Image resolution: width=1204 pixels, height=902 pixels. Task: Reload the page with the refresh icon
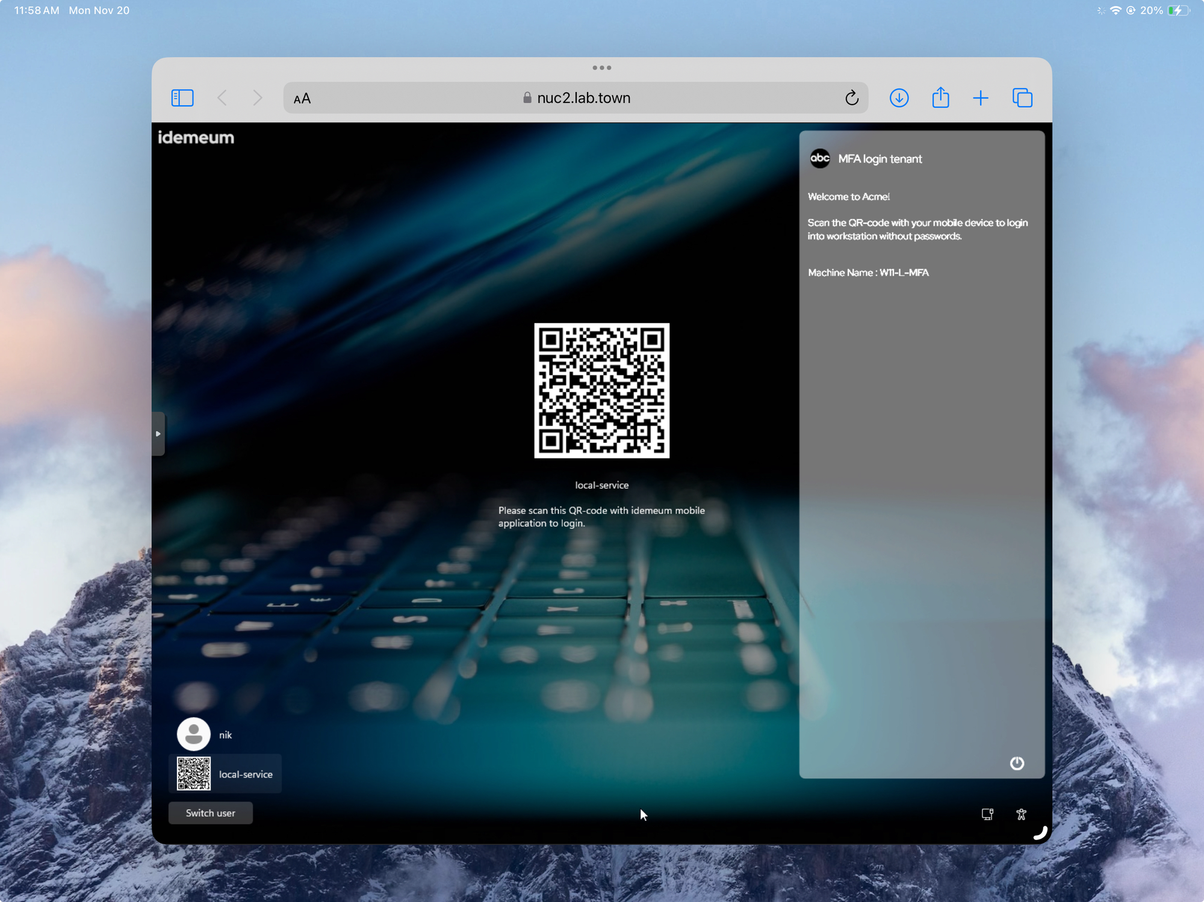(x=851, y=97)
